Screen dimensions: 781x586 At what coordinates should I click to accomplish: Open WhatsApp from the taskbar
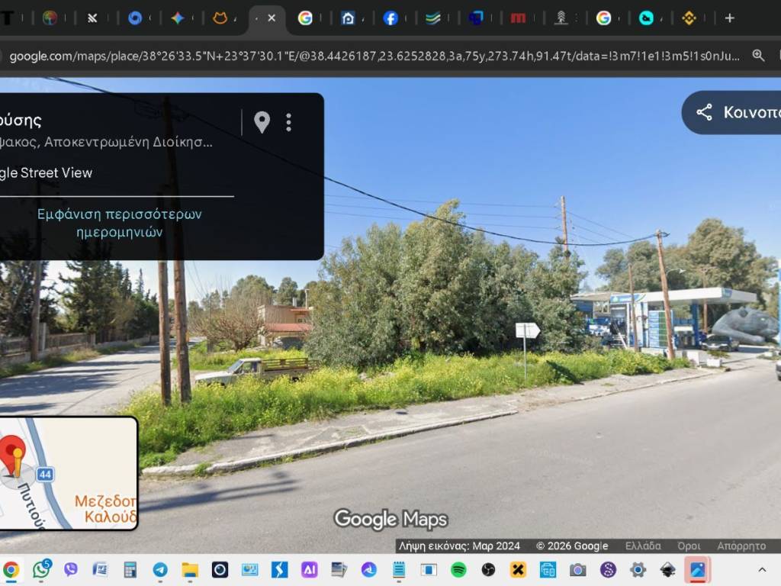pyautogui.click(x=41, y=569)
